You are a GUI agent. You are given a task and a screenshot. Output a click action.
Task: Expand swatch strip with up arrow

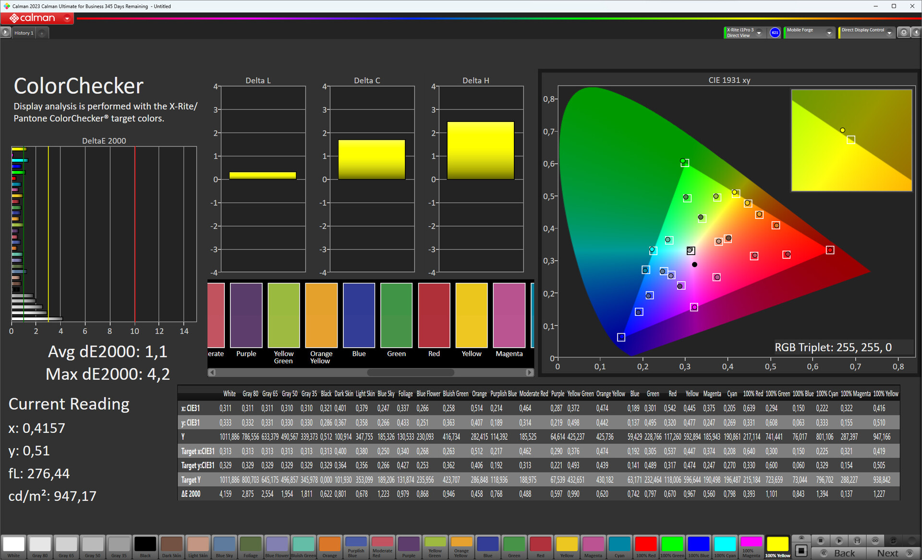pos(801,538)
